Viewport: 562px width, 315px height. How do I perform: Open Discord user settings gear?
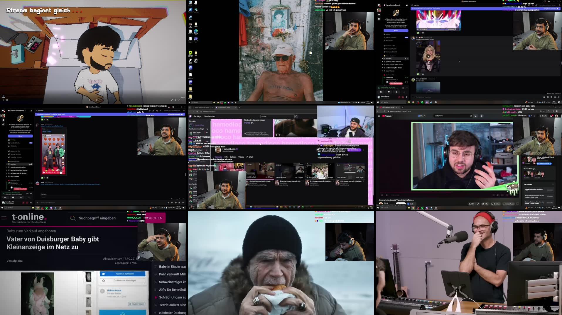point(31,203)
